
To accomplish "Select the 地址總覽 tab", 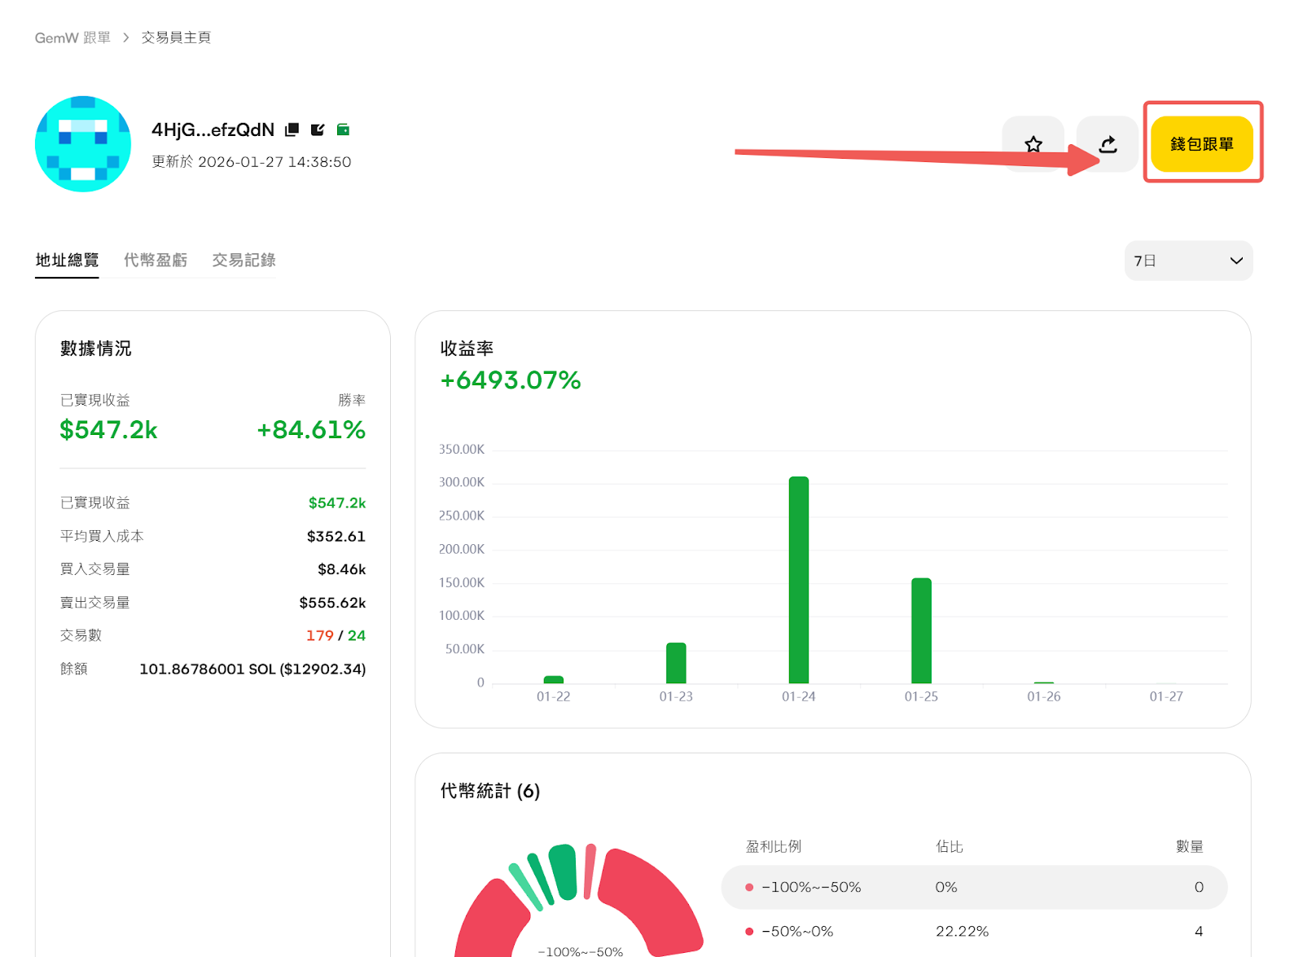I will 67,260.
